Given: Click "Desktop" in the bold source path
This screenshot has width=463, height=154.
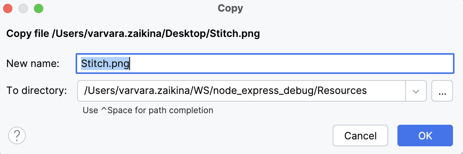Looking at the screenshot, I should tap(189, 33).
